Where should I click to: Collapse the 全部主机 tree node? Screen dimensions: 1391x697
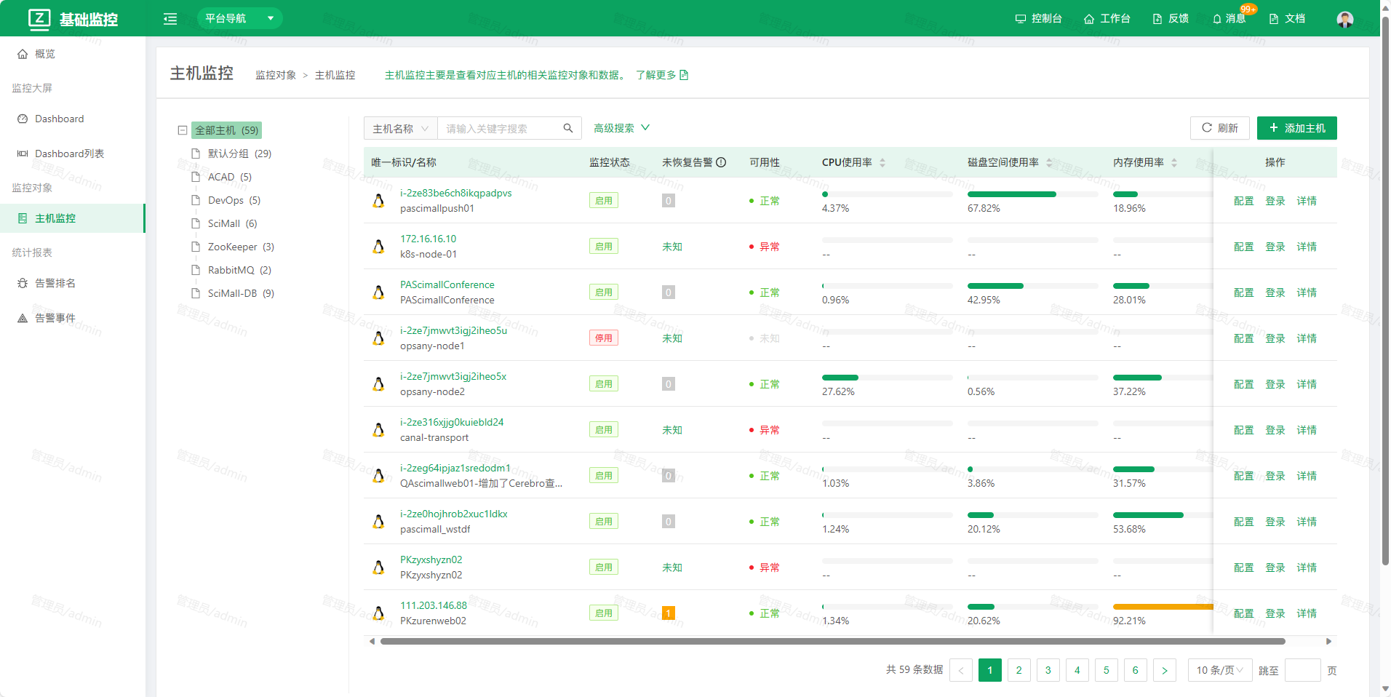pos(183,130)
